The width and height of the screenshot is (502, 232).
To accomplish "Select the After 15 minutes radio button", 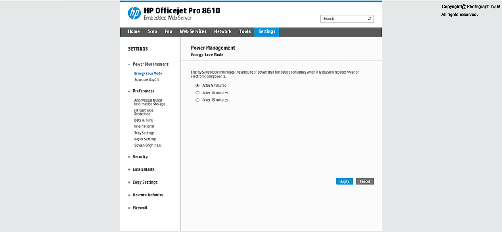I will [x=197, y=100].
